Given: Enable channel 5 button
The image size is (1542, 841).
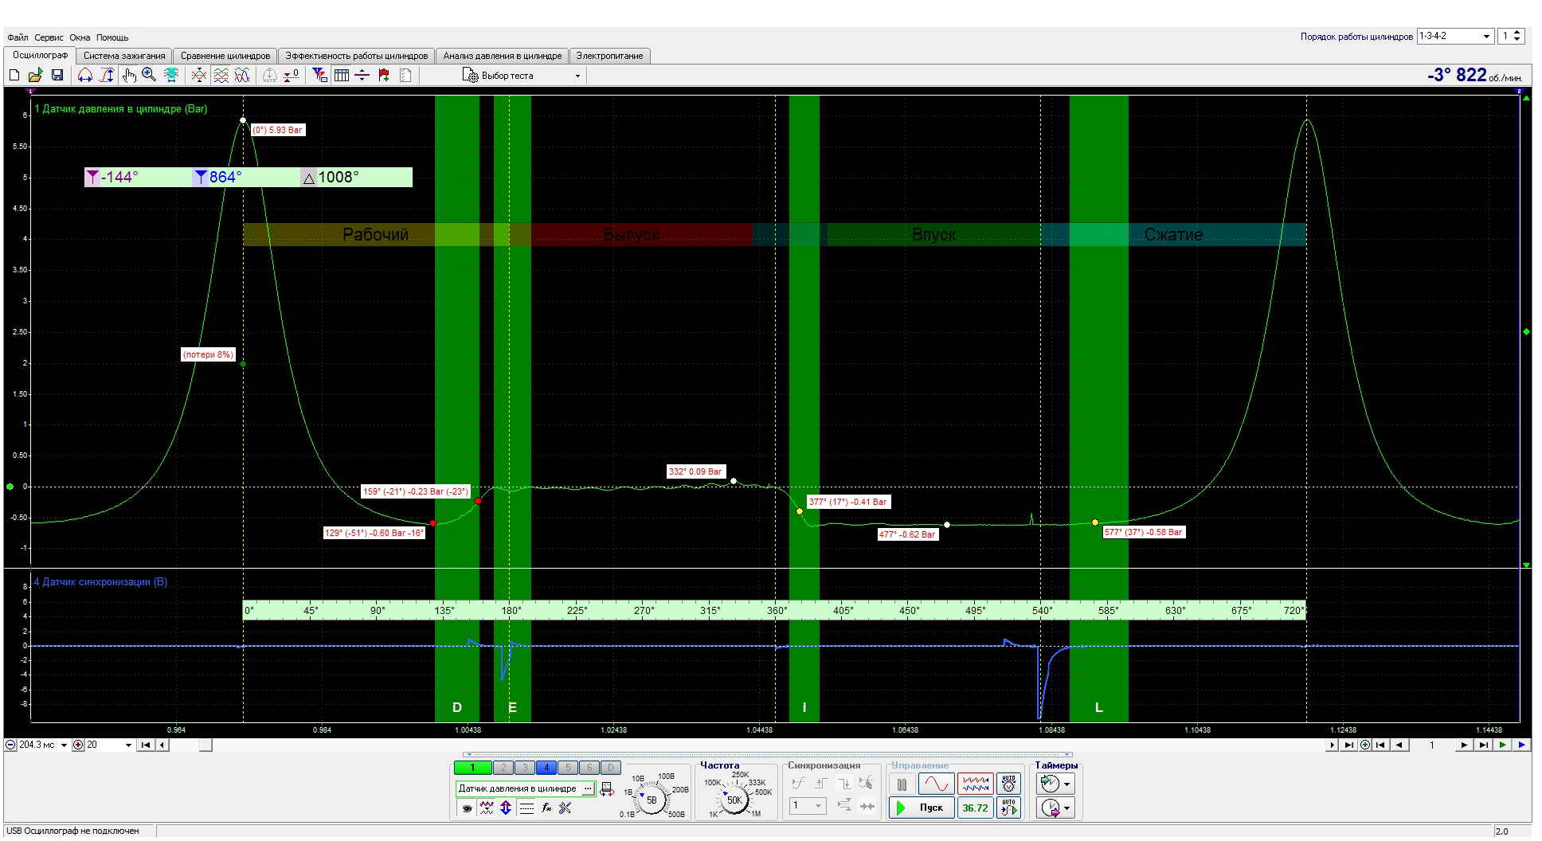Looking at the screenshot, I should [567, 768].
